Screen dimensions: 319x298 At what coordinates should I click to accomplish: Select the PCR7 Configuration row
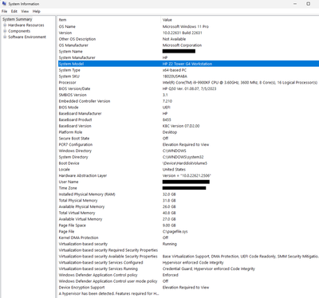tap(188, 144)
